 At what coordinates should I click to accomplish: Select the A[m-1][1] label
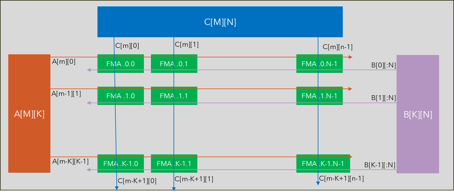tap(66, 94)
